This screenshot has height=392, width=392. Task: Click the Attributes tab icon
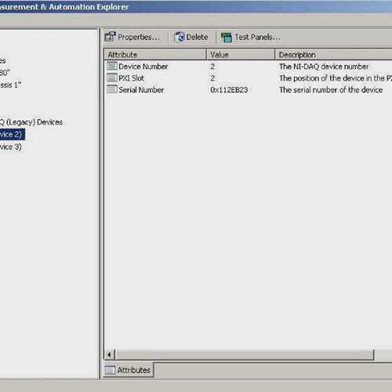point(110,370)
